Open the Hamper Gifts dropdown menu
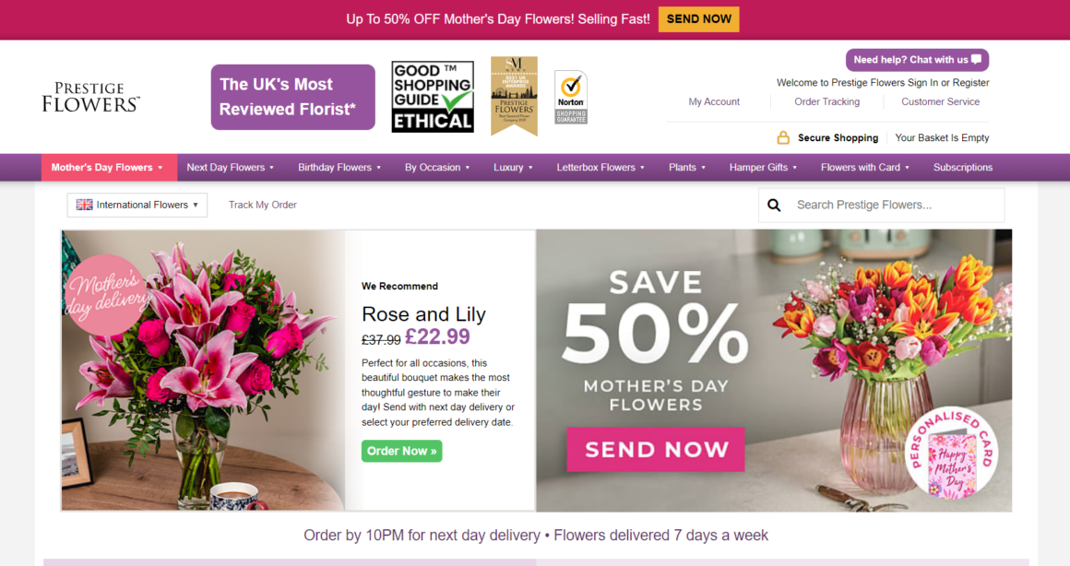The width and height of the screenshot is (1070, 566). [762, 167]
